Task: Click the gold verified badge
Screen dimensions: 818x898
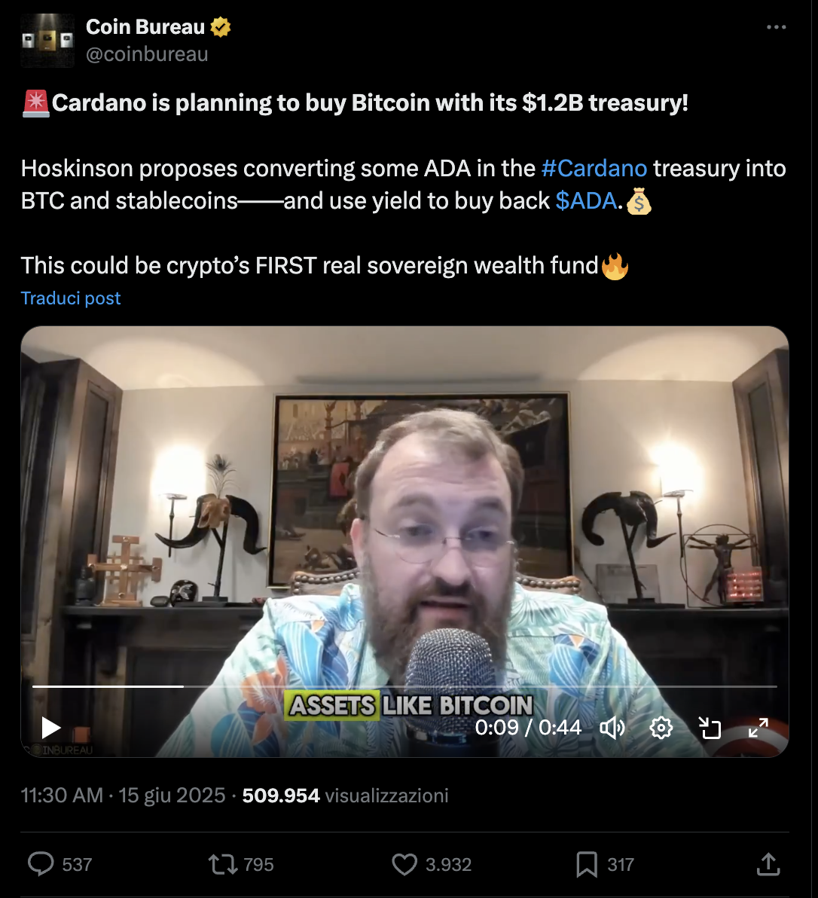Action: [221, 27]
